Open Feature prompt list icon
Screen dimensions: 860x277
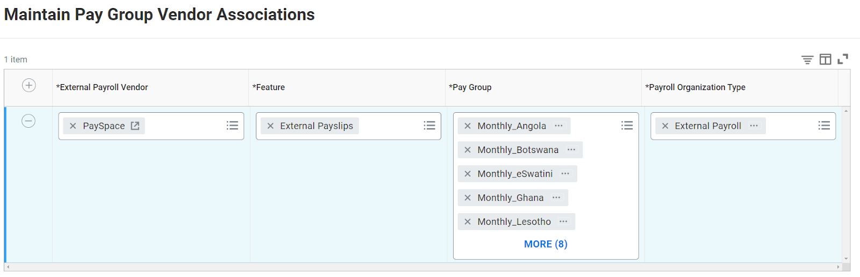(x=429, y=125)
